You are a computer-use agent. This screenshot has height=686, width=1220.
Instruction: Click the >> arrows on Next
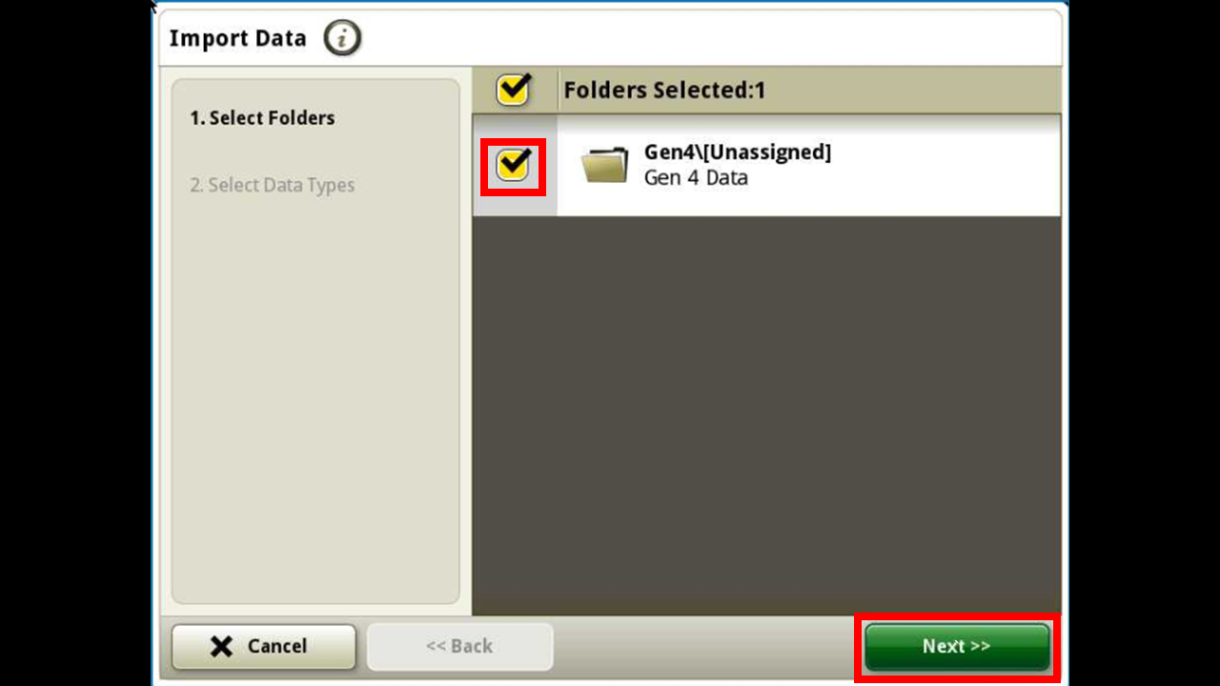[980, 646]
